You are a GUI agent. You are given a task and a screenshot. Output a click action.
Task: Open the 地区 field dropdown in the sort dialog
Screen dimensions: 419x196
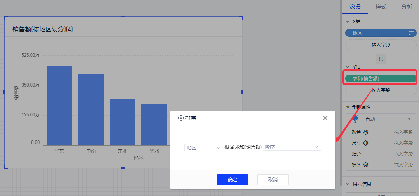point(203,147)
